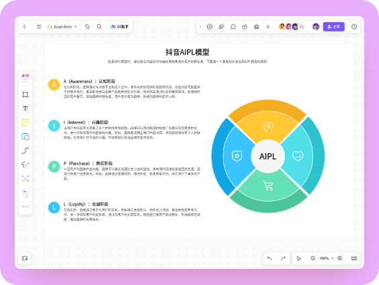Select the pointer cursor tool
Screen dimensions: 379x285
299,258
